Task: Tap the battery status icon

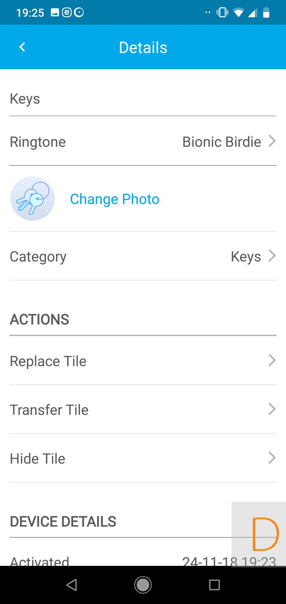Action: 266,12
